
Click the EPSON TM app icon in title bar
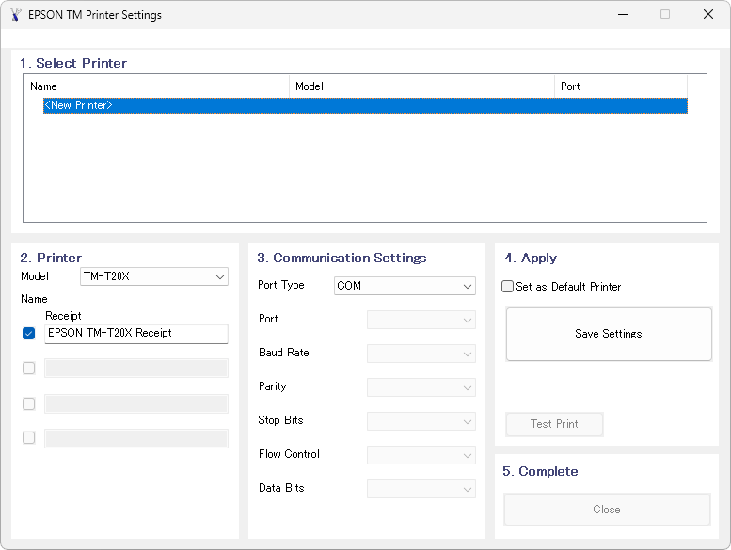[x=15, y=15]
